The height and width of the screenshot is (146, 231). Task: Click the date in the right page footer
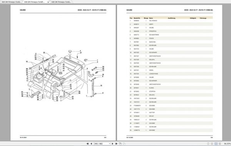tap(130, 138)
